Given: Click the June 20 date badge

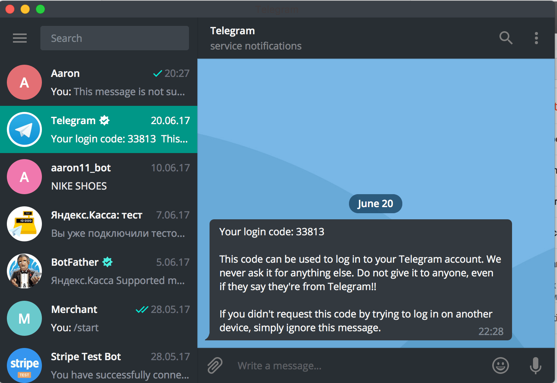Looking at the screenshot, I should click(x=375, y=204).
